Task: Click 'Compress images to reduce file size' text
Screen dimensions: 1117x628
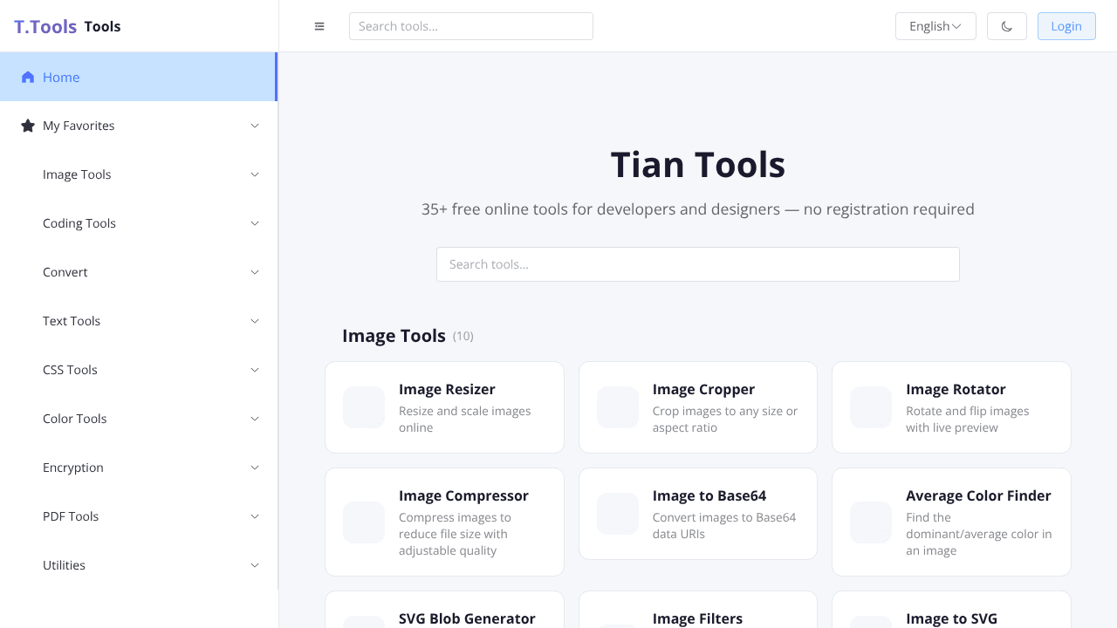Action: 456,534
